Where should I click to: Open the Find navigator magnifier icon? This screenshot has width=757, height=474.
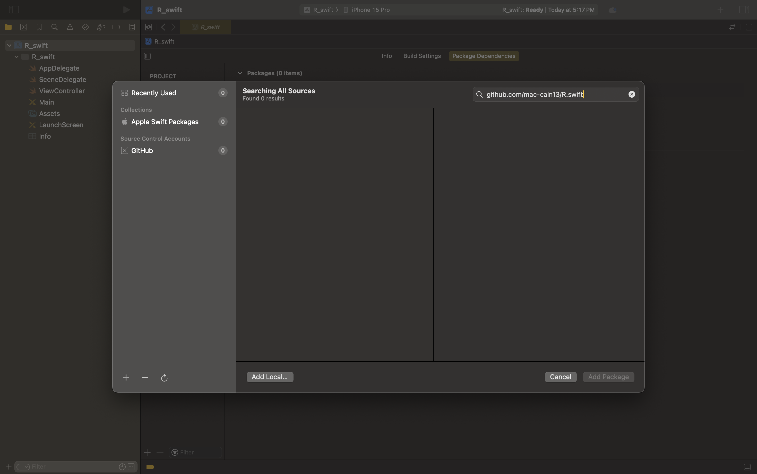54,27
